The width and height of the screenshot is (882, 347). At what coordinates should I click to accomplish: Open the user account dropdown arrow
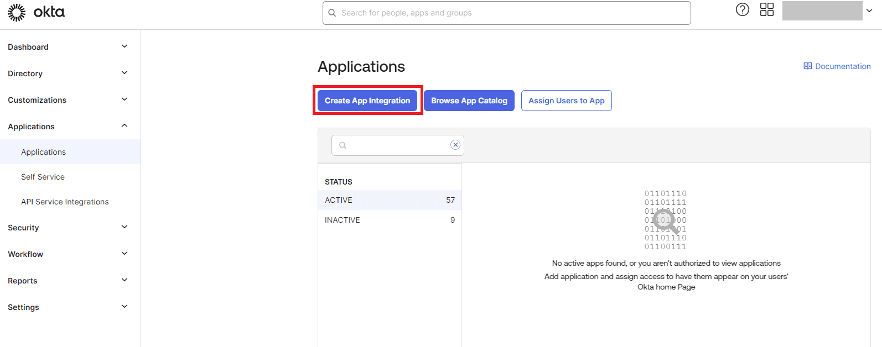tap(869, 10)
